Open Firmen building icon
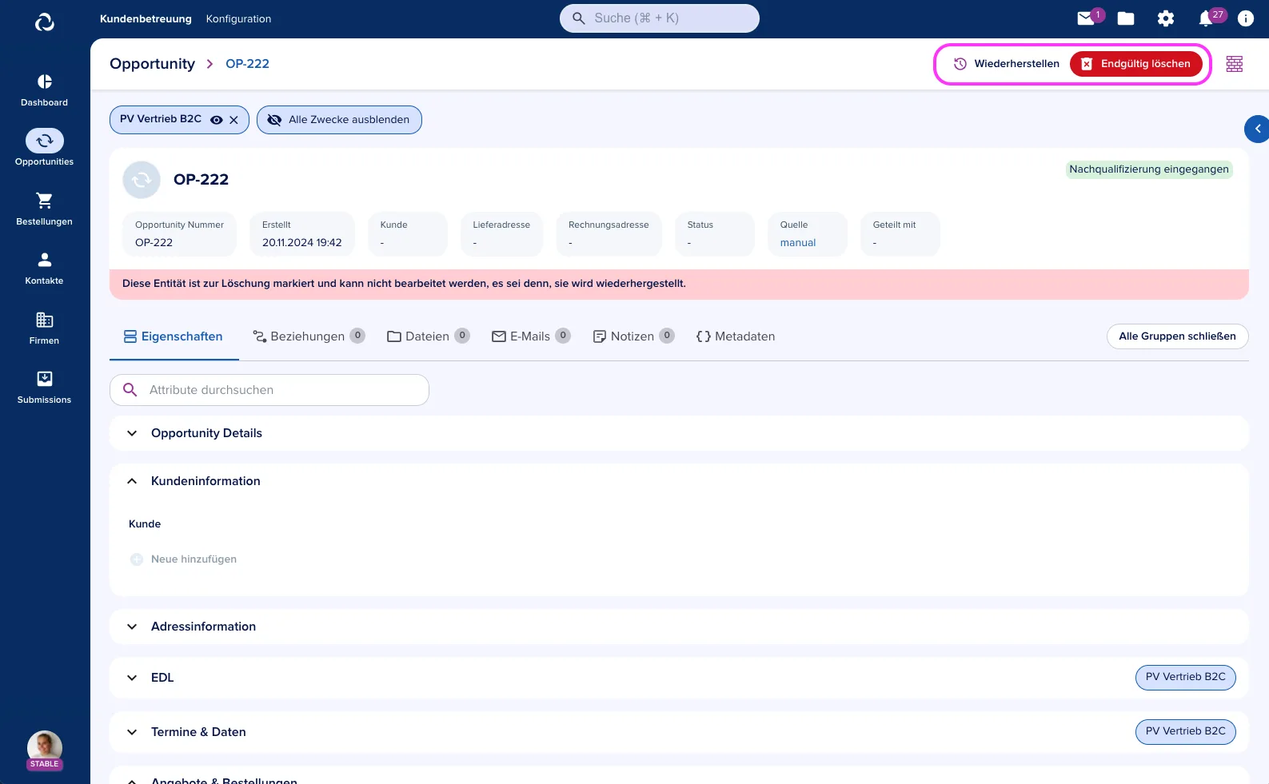The width and height of the screenshot is (1269, 784). click(44, 328)
